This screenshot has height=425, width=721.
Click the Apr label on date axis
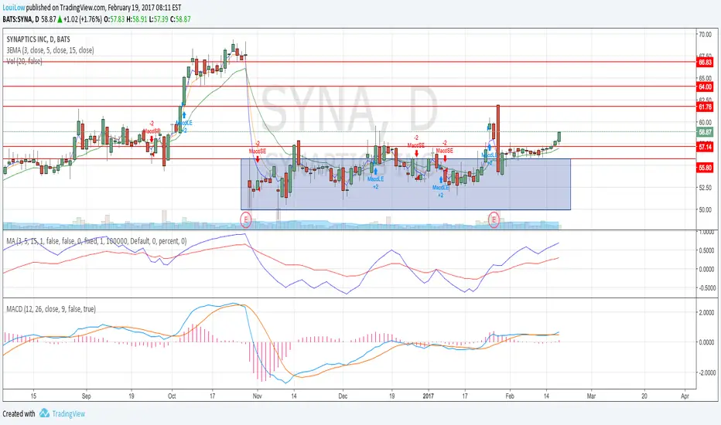tap(685, 396)
